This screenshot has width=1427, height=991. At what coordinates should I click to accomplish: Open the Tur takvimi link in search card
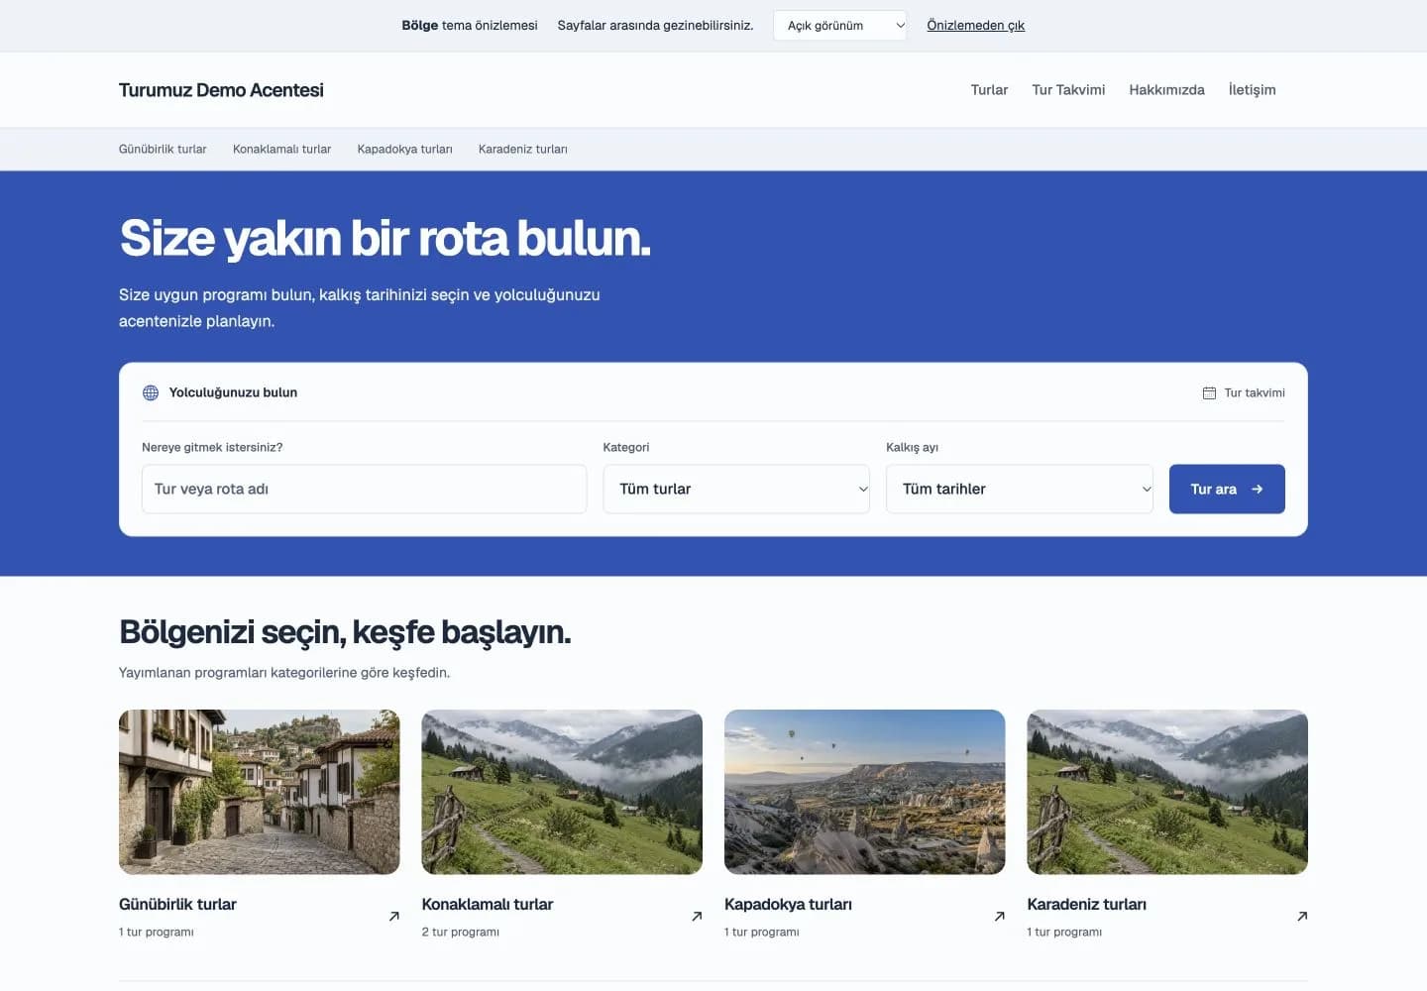coord(1244,393)
